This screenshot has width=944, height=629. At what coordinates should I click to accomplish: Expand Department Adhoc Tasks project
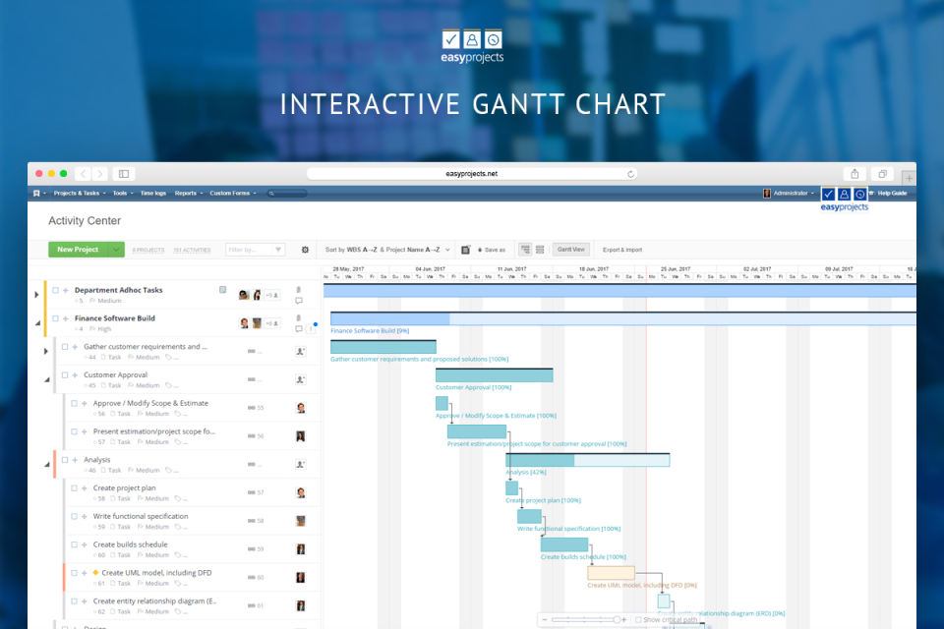(x=36, y=295)
